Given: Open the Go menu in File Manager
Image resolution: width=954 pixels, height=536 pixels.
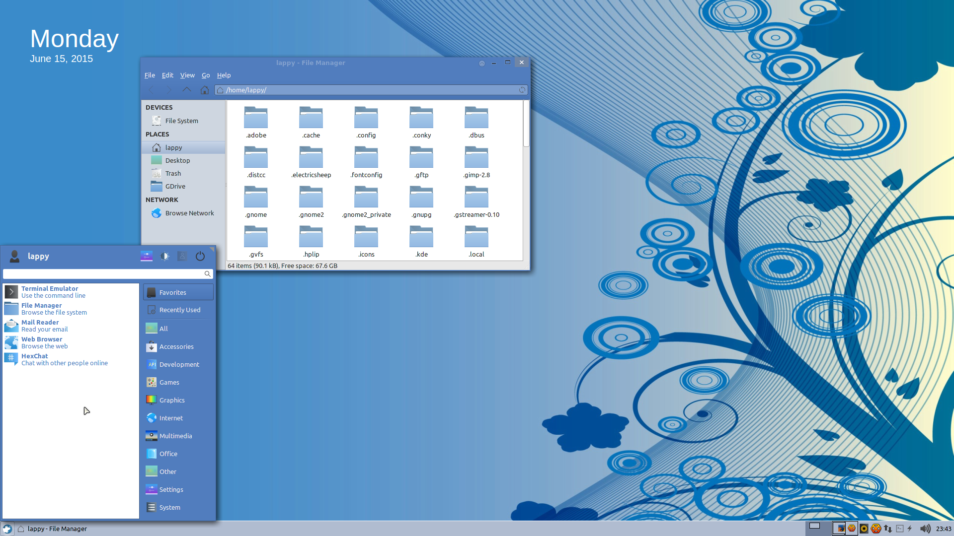Looking at the screenshot, I should 206,75.
